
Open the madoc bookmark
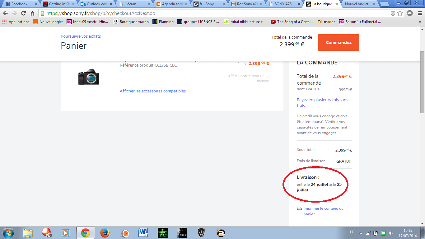326,22
